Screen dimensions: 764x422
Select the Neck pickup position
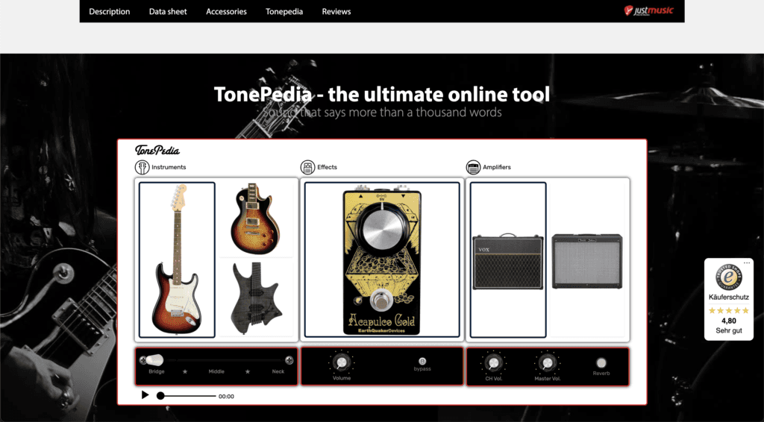coord(289,361)
